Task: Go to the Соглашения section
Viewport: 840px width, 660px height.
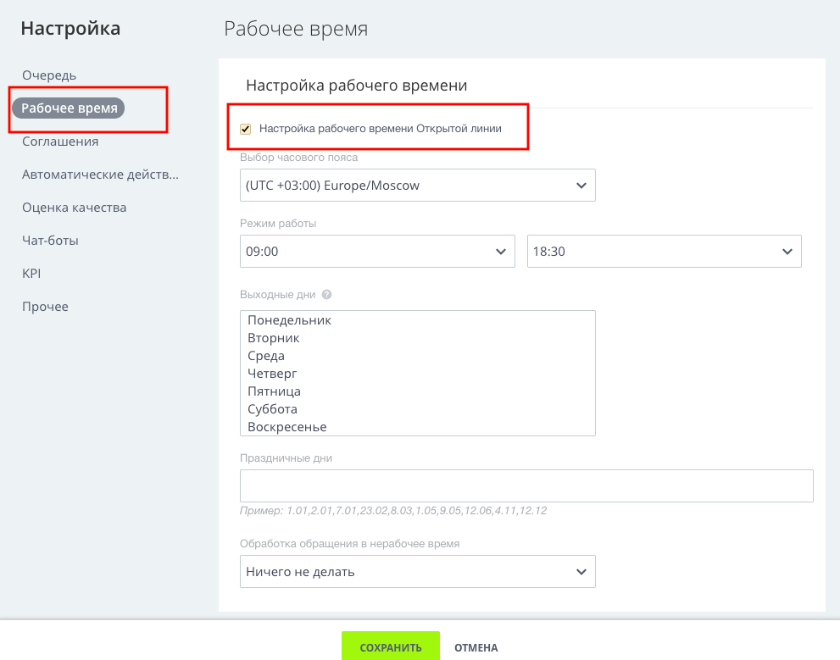Action: coord(60,141)
